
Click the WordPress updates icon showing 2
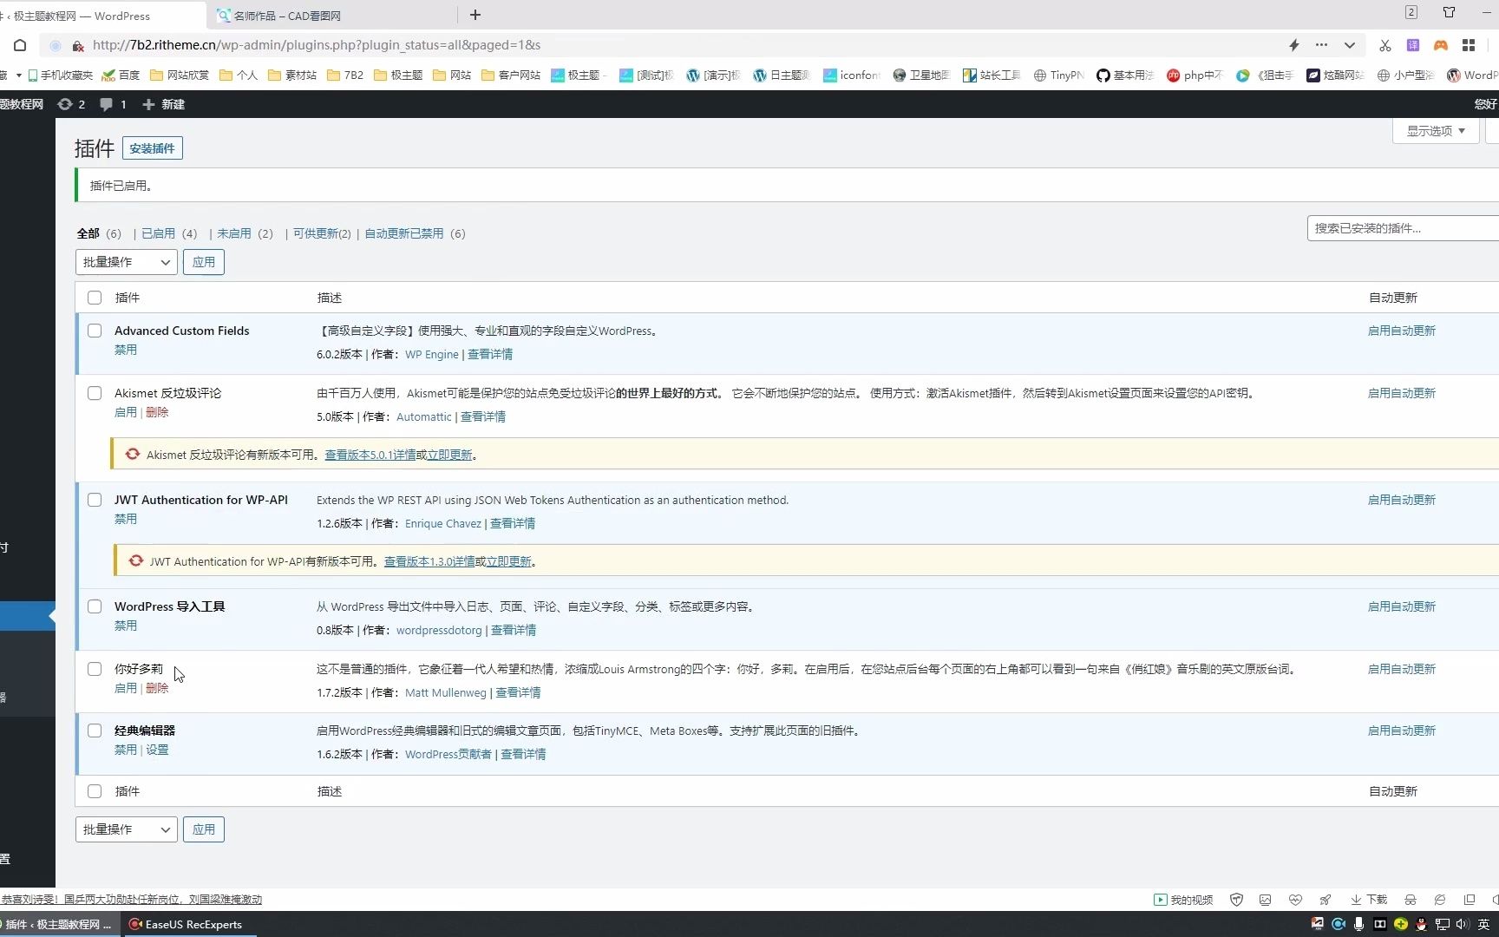coord(71,104)
